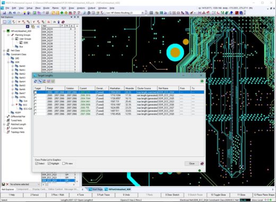Screen dimensions: 276x202
Task: Open the Route menu
Action: tap(46, 8)
